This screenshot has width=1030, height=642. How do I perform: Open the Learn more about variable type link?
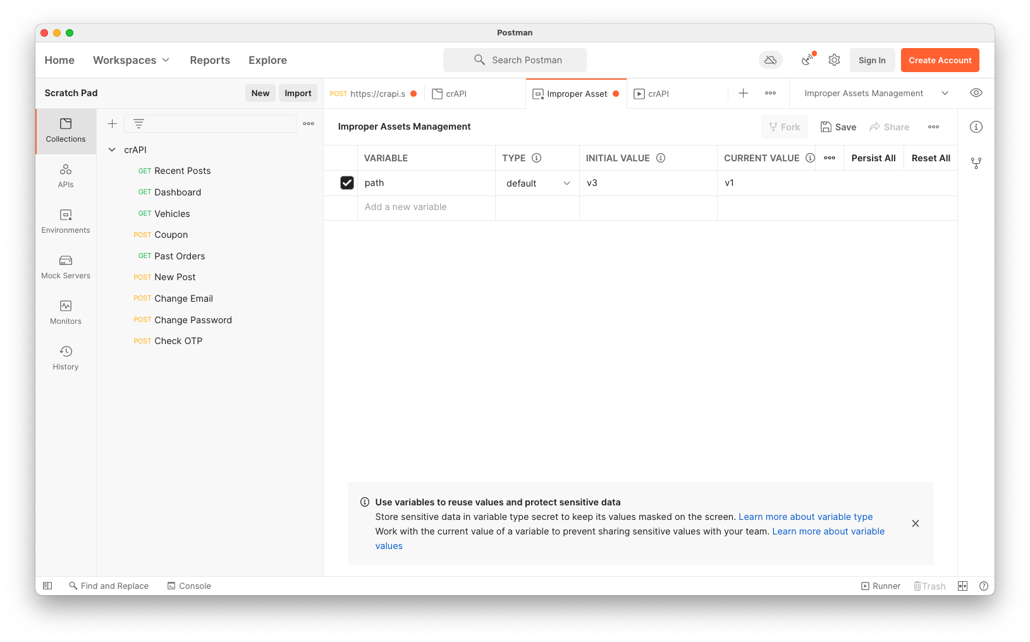point(806,517)
